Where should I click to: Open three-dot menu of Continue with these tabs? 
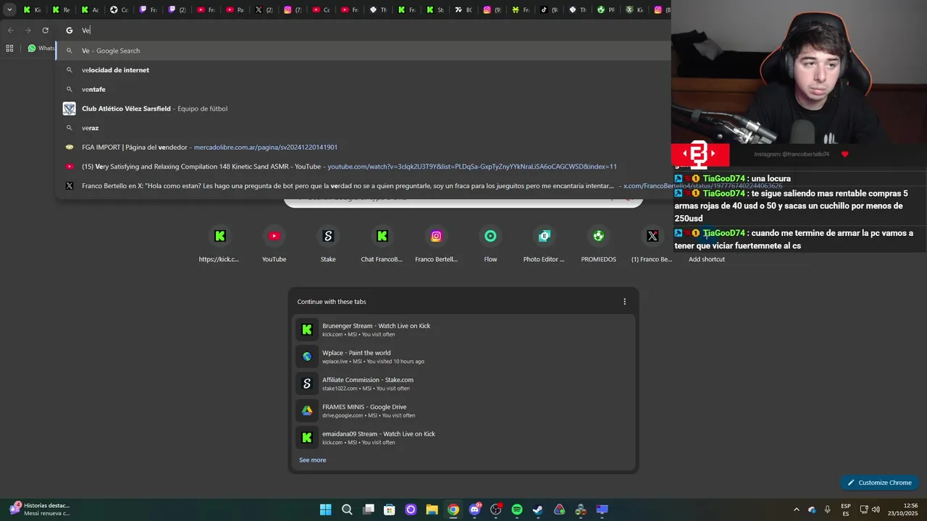pyautogui.click(x=624, y=302)
